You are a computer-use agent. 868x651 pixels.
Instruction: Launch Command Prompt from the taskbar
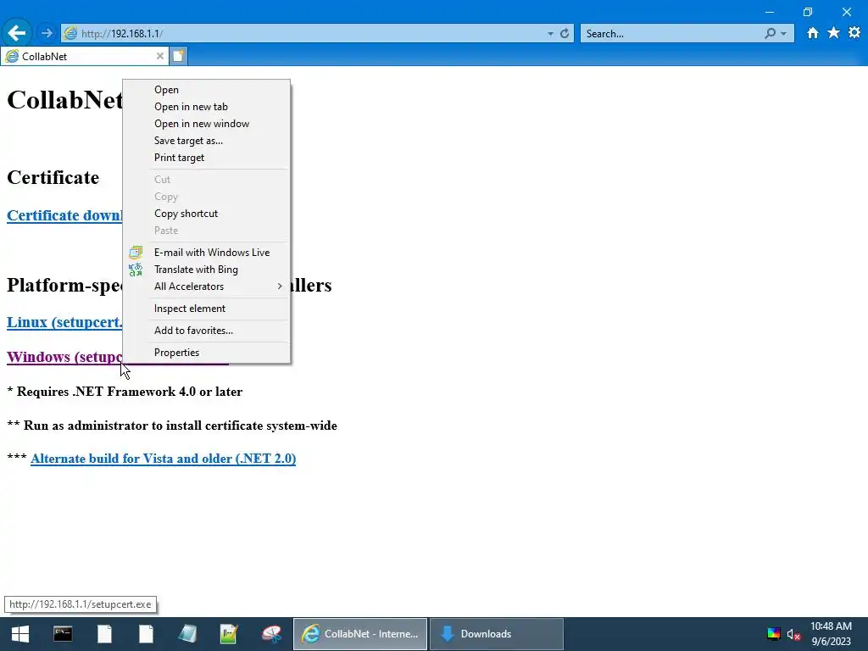[63, 634]
